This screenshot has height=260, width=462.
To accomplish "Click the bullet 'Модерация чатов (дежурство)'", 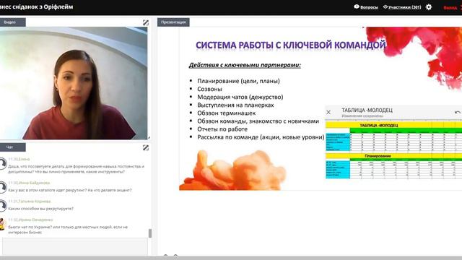I will point(240,97).
